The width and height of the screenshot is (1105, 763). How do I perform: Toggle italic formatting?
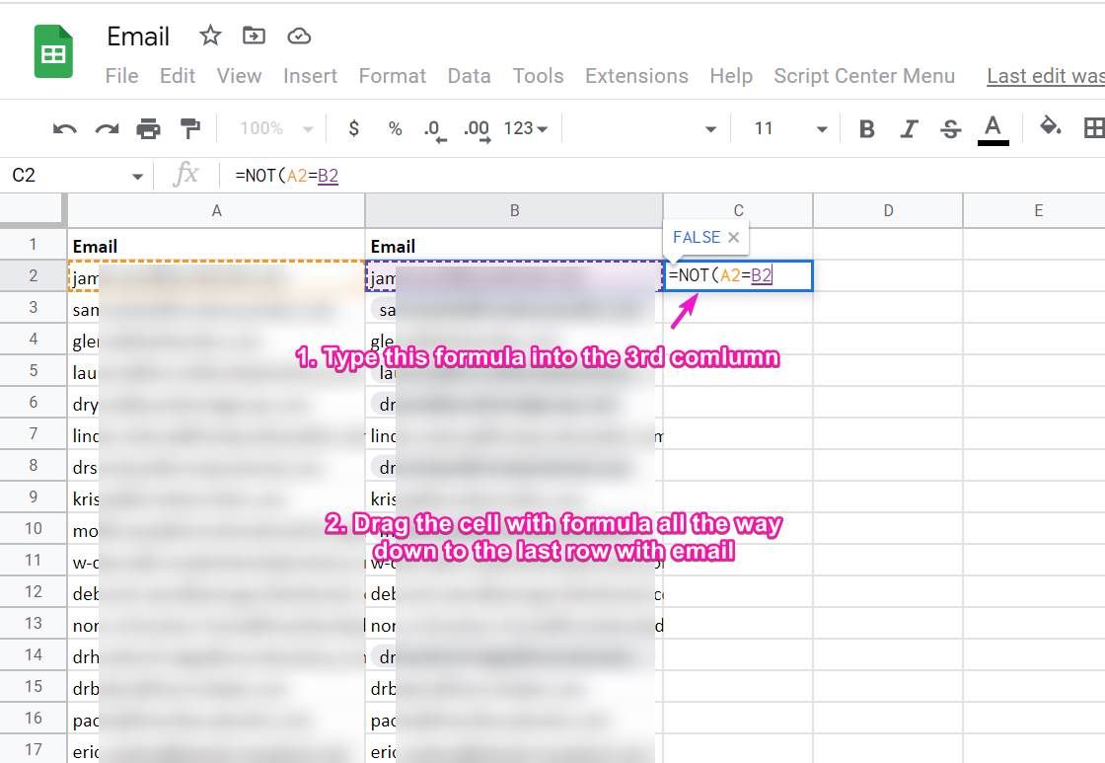(908, 128)
